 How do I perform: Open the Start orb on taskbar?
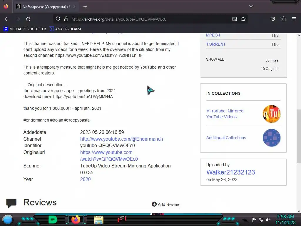click(x=7, y=220)
